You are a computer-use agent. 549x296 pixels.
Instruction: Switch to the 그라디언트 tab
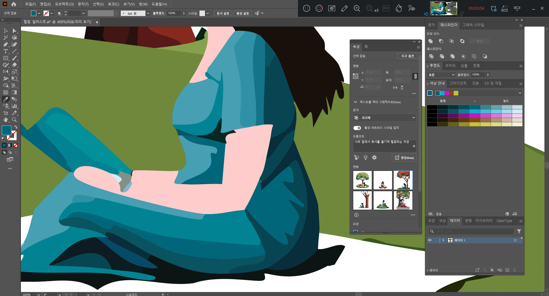(x=458, y=83)
